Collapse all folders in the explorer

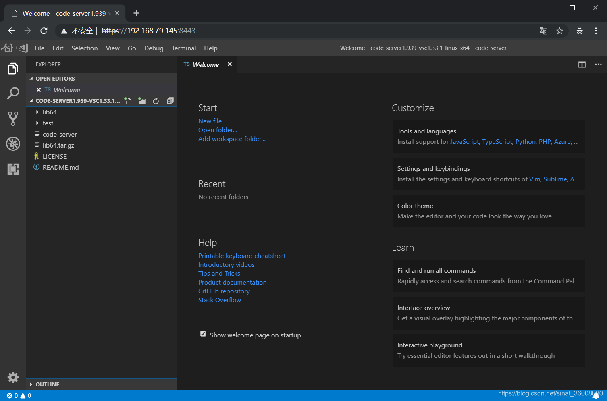coord(170,101)
